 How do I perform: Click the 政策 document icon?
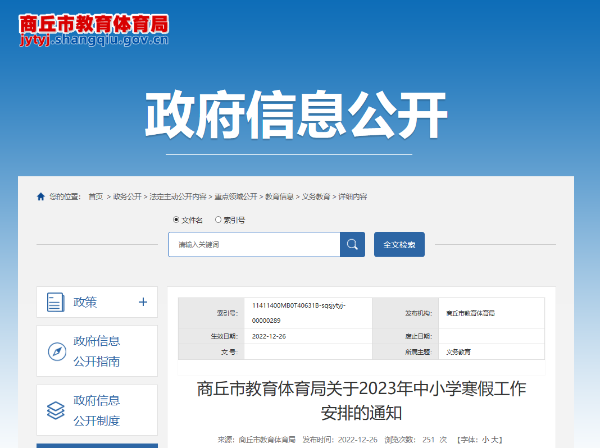tap(56, 302)
